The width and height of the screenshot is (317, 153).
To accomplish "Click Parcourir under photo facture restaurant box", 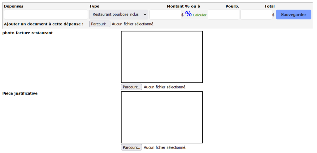I will pyautogui.click(x=131, y=87).
